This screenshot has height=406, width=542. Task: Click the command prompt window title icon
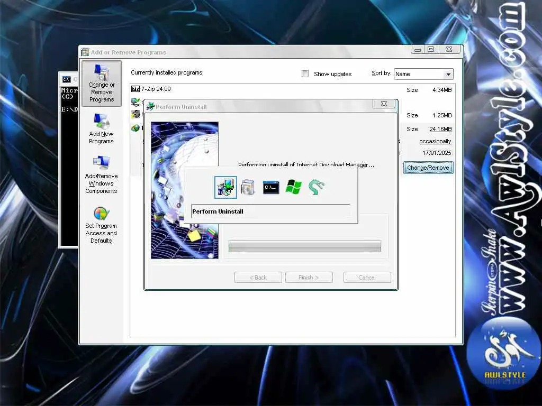click(66, 79)
